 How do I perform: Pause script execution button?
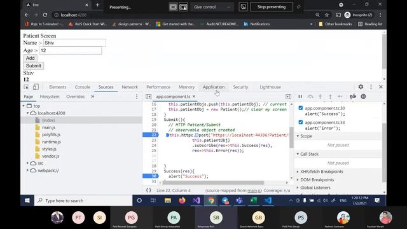click(300, 97)
